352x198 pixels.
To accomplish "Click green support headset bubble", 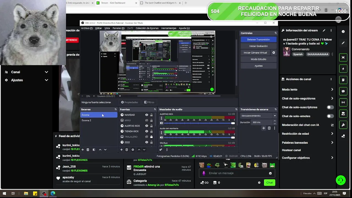I will (341, 180).
